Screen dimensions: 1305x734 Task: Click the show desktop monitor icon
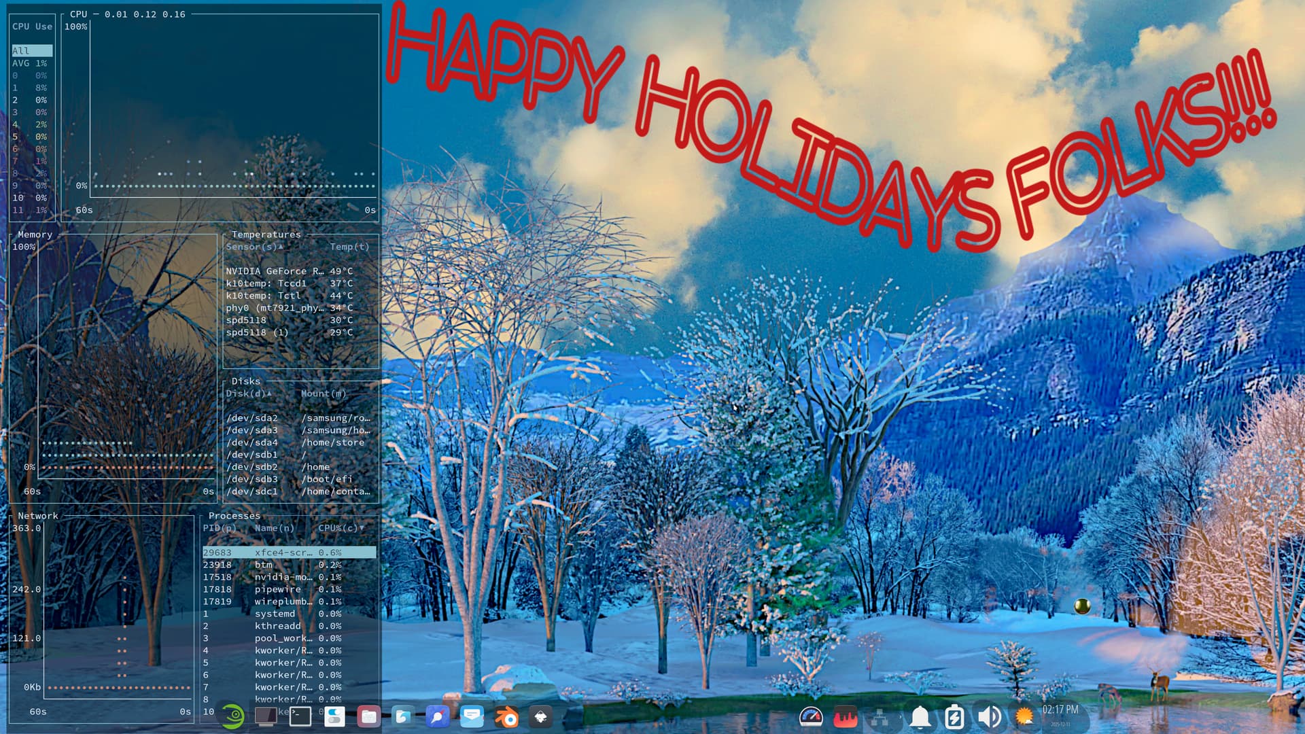[266, 716]
